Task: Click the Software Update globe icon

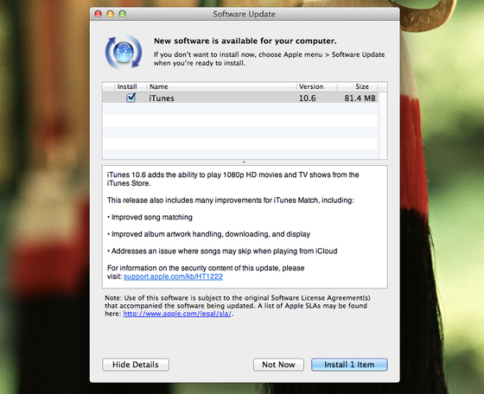Action: coord(124,52)
